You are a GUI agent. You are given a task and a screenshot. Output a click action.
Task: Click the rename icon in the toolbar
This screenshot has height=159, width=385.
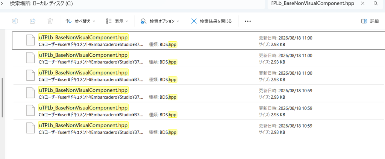[15, 21]
